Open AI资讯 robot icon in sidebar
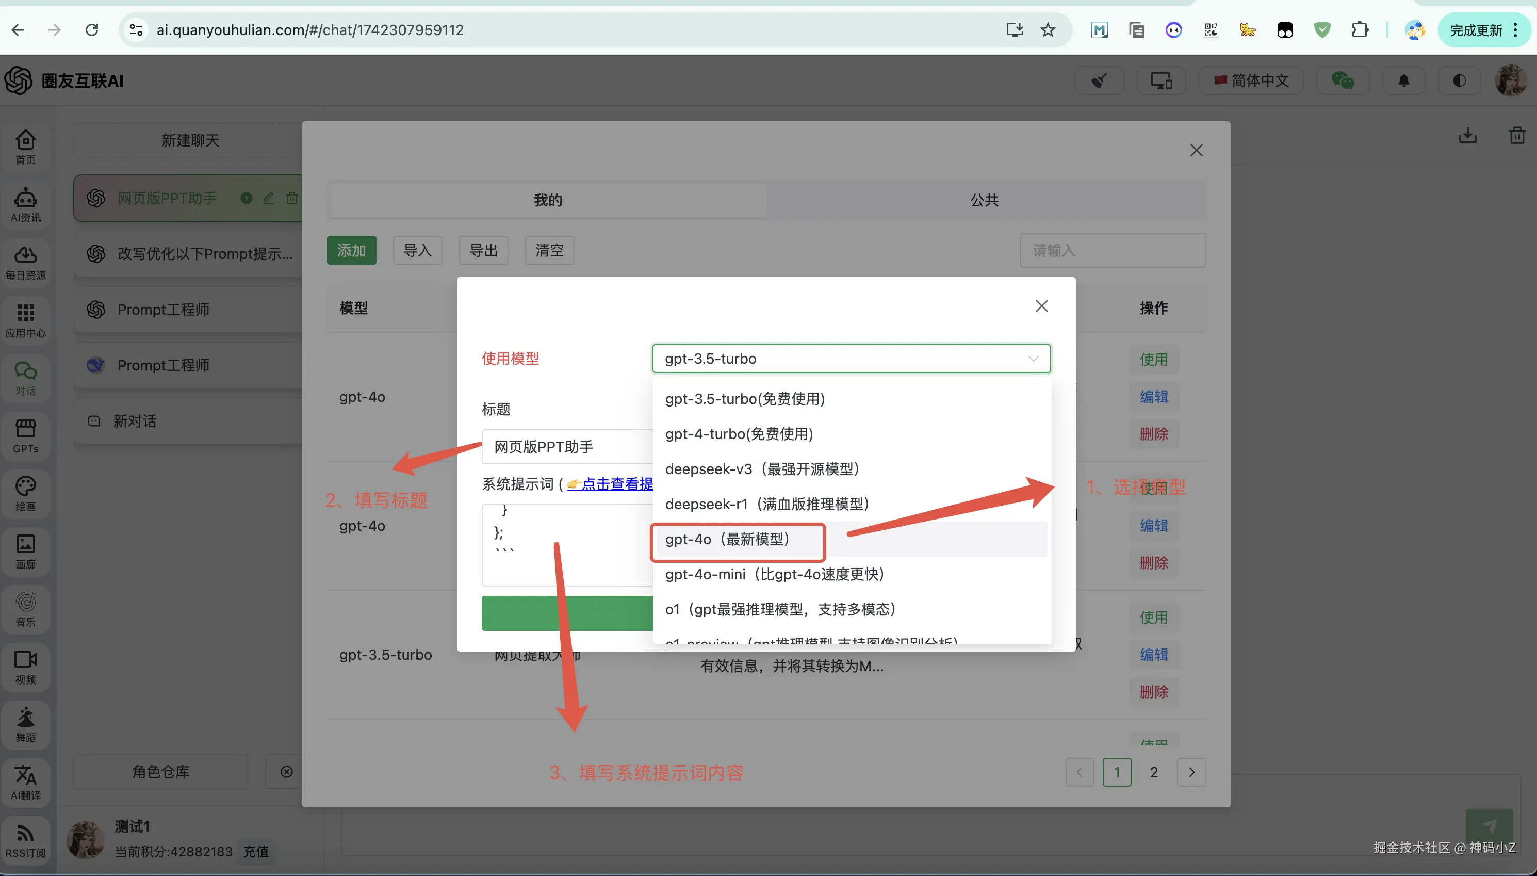 25,205
